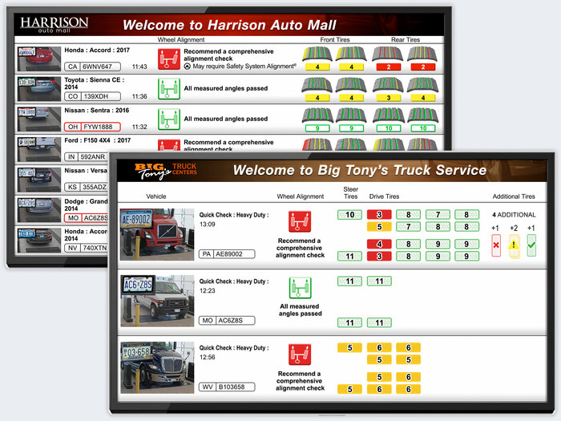Select the green checkmark additional tire icon
This screenshot has width=561, height=421.
[531, 247]
